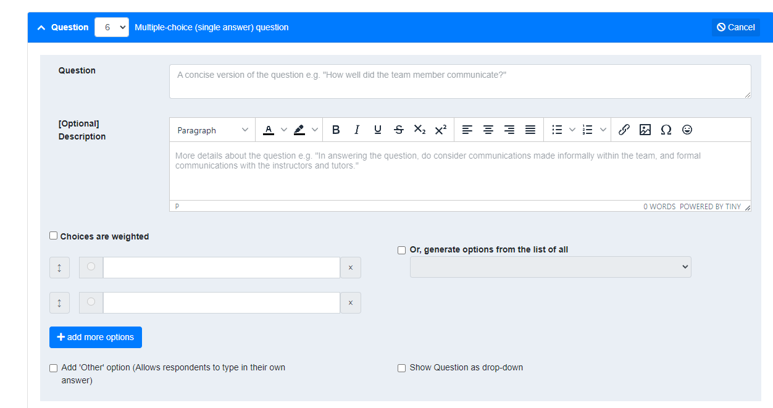This screenshot has height=408, width=773.
Task: Click 'add more options' button
Action: [96, 337]
